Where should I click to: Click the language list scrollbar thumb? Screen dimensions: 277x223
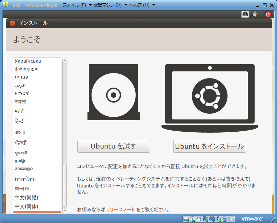(x=64, y=185)
